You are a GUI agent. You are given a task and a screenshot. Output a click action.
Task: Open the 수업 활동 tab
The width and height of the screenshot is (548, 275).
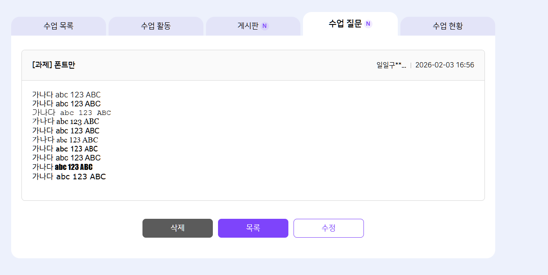click(x=156, y=26)
